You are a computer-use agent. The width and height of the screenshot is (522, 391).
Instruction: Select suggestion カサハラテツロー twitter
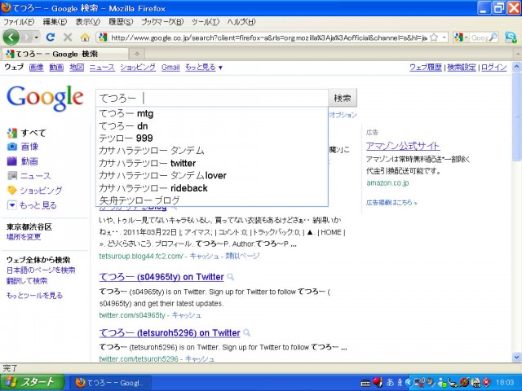click(213, 163)
